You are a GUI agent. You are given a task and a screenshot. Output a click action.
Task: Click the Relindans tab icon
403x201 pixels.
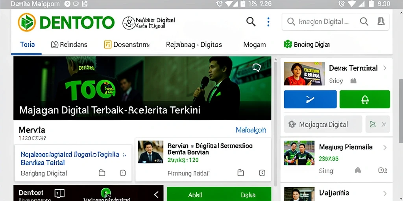point(54,45)
